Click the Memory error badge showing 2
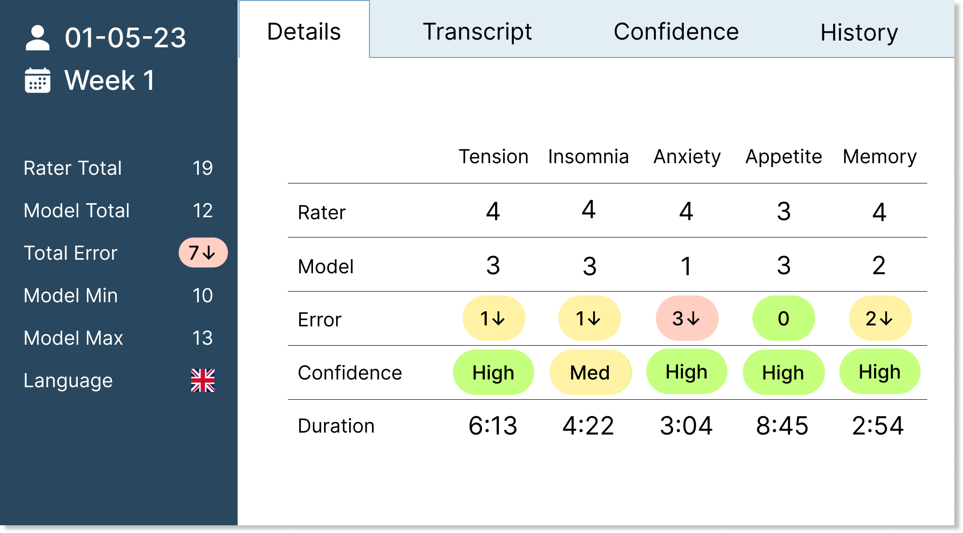Image resolution: width=963 pixels, height=533 pixels. coord(880,319)
